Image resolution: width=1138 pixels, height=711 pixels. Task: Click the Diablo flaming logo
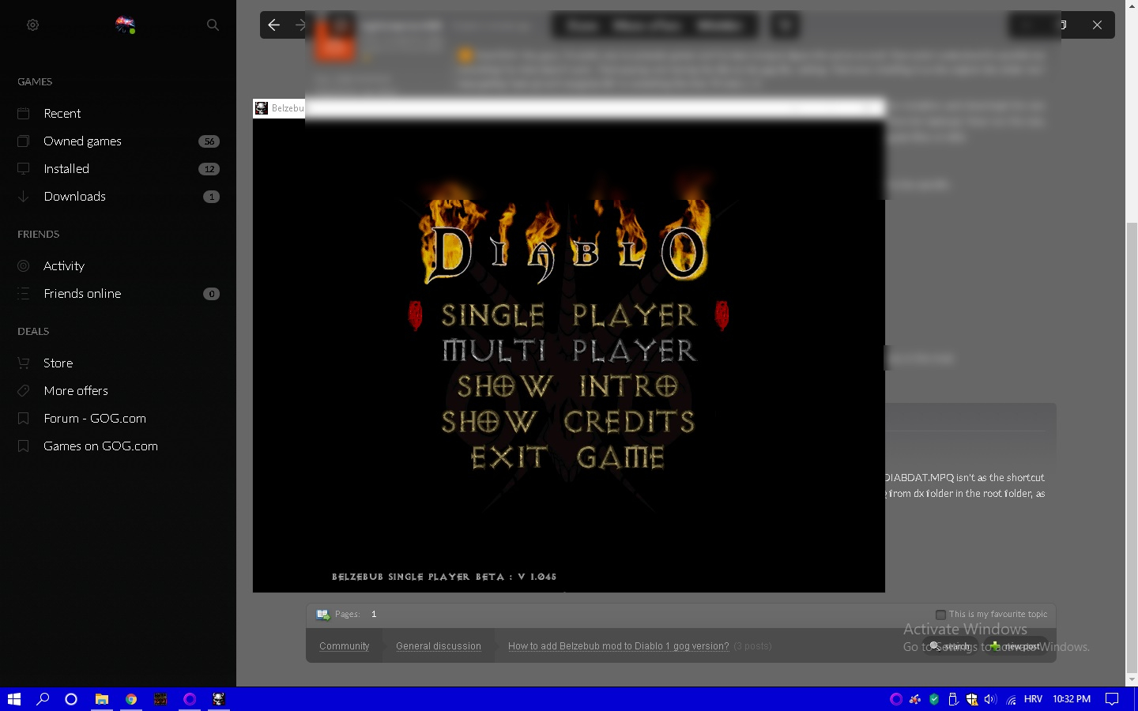pyautogui.click(x=567, y=241)
